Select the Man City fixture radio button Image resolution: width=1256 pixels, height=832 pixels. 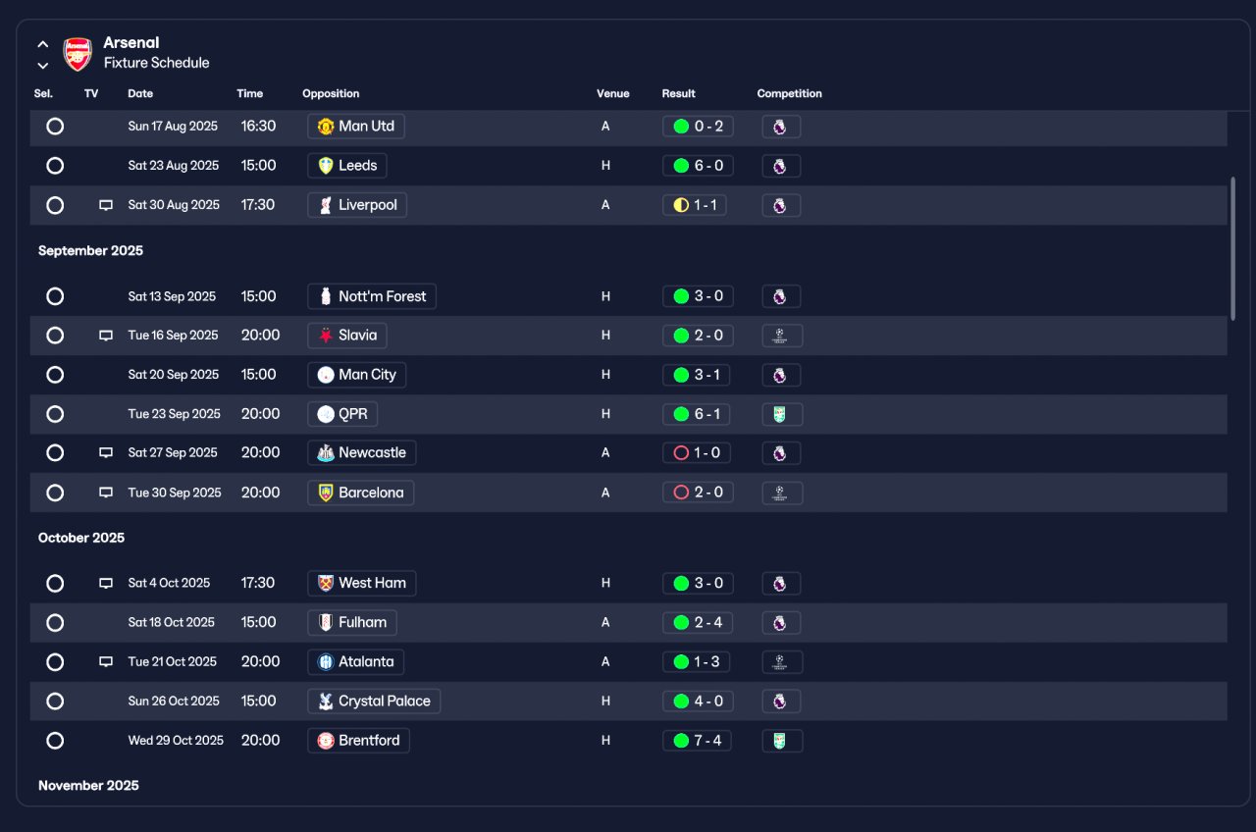[55, 375]
